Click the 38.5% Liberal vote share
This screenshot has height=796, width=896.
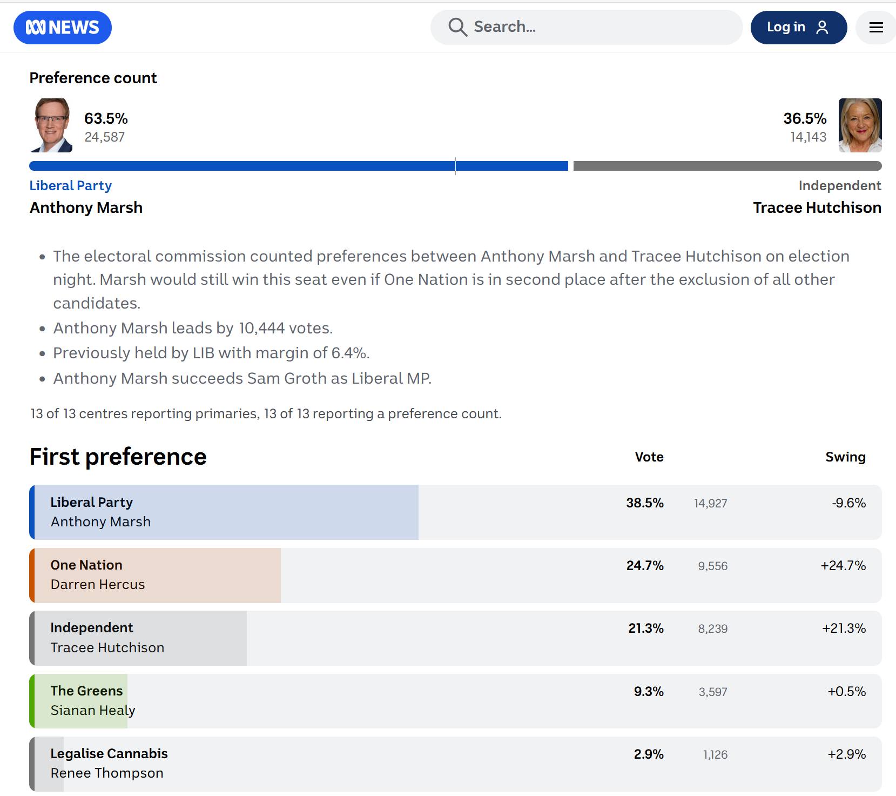click(645, 503)
